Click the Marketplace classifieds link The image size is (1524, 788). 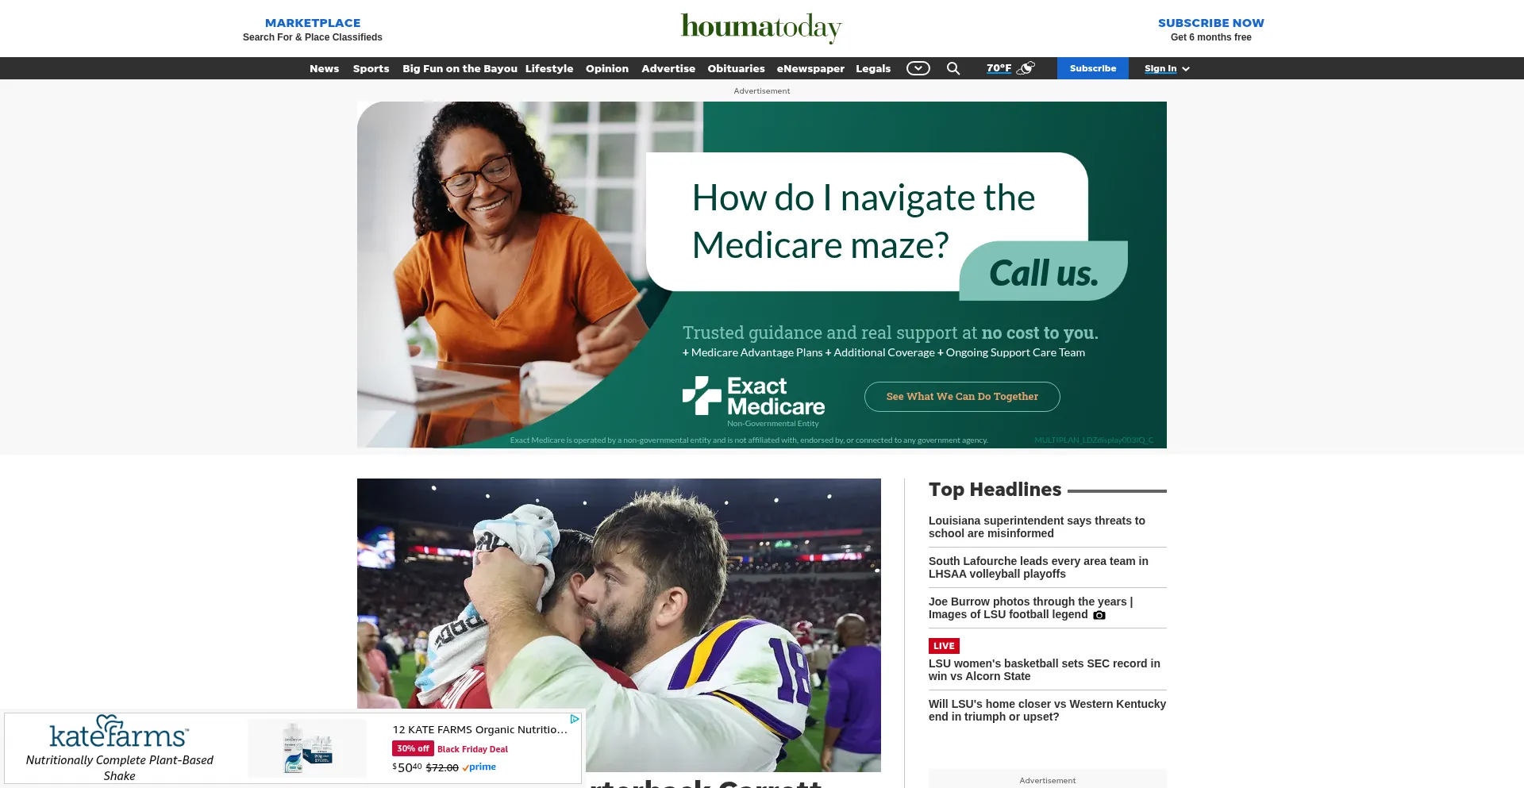point(313,29)
